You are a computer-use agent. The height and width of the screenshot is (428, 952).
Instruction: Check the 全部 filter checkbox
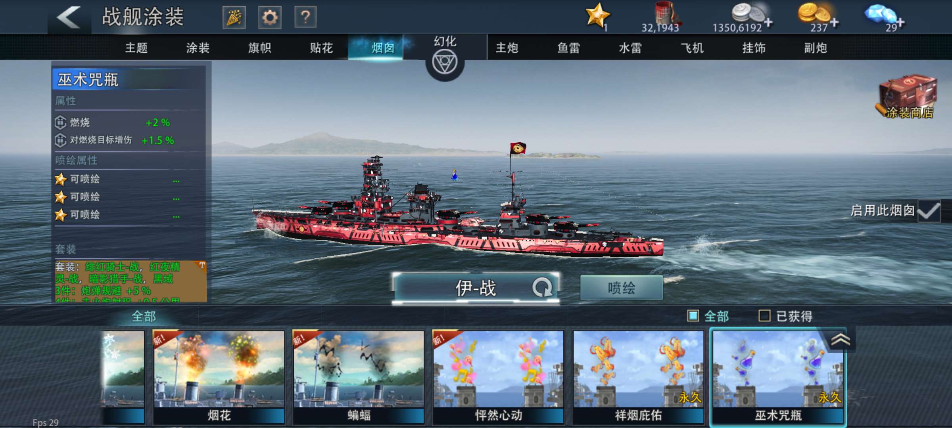click(x=693, y=316)
